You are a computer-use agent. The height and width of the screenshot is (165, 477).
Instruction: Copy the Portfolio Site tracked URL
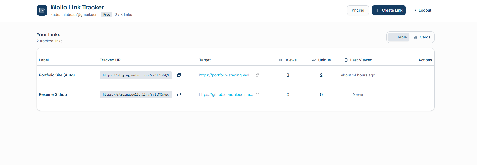179,75
